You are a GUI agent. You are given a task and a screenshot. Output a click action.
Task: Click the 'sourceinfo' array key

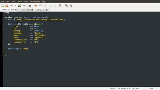pyautogui.click(x=19, y=42)
